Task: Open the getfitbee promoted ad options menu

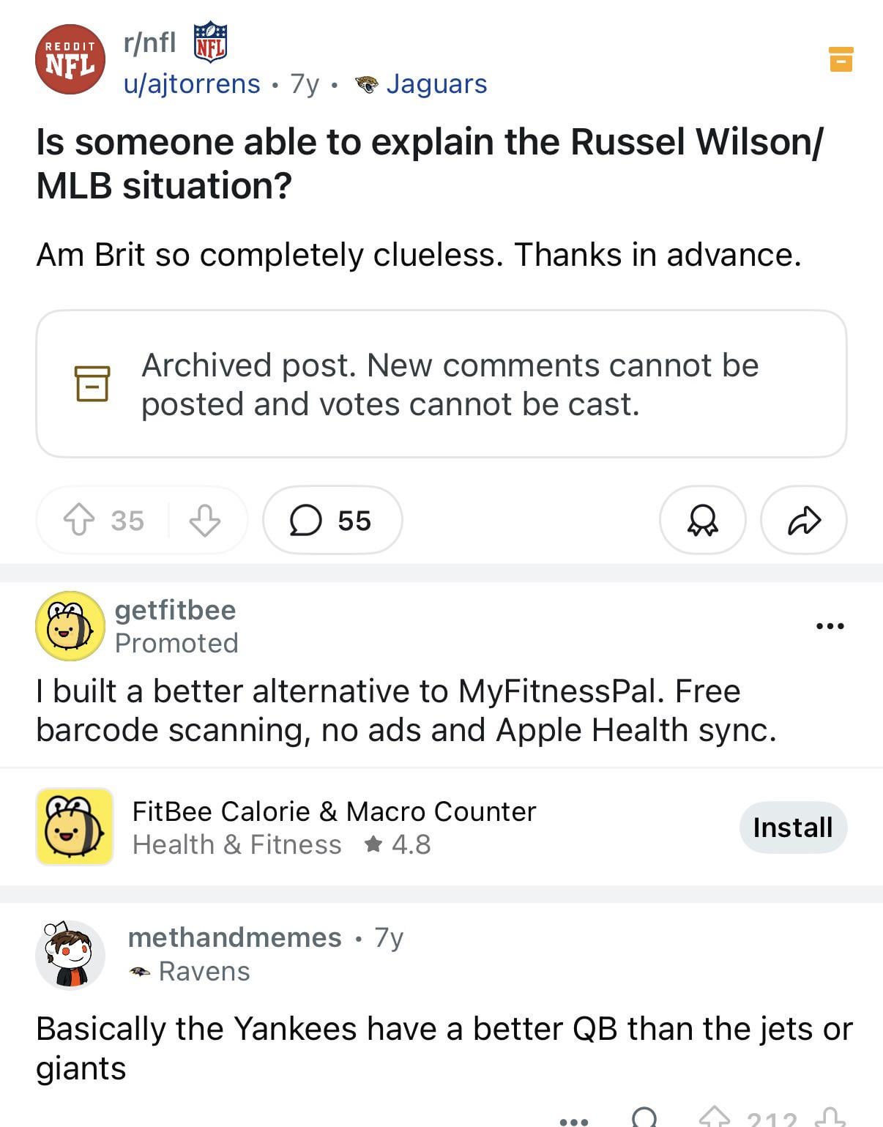Action: tap(830, 626)
